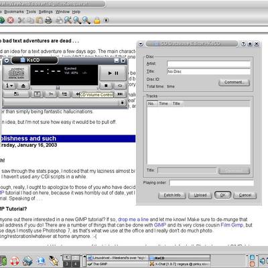Viewport: 268px width, 268px height.
Task: Open the Settings menu in Konqueror
Action: [46, 11]
